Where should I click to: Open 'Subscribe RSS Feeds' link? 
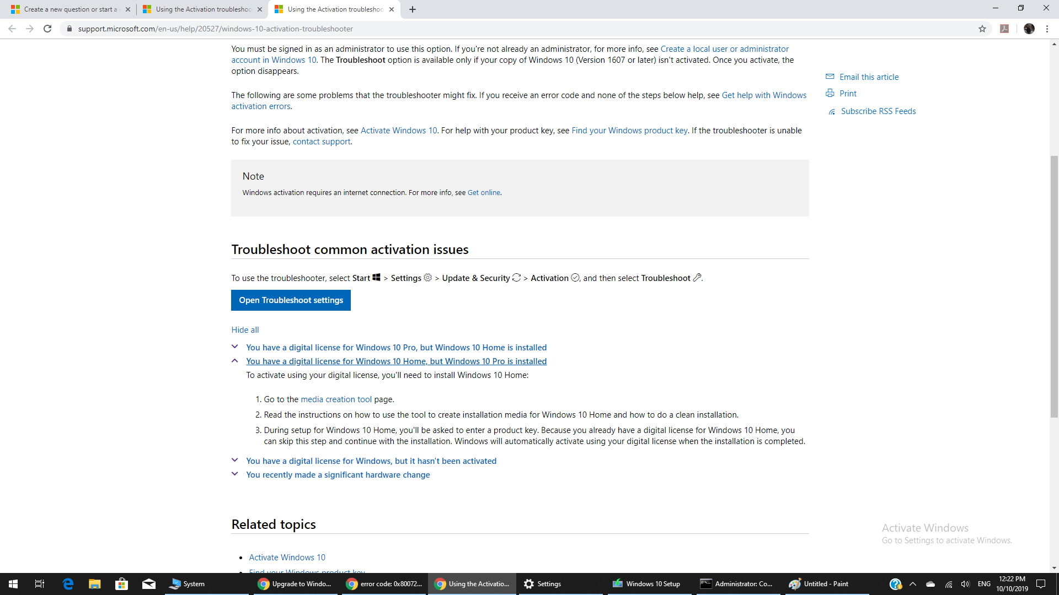coord(878,111)
